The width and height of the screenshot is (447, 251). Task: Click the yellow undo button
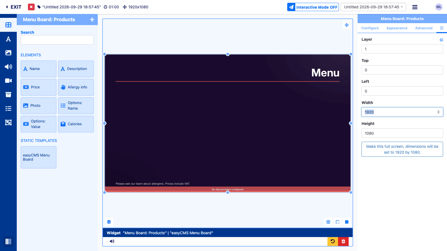333,241
